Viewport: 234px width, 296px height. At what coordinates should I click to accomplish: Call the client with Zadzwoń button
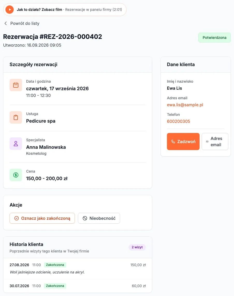coord(183,142)
